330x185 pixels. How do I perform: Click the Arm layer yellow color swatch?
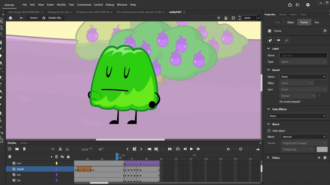click(x=56, y=163)
